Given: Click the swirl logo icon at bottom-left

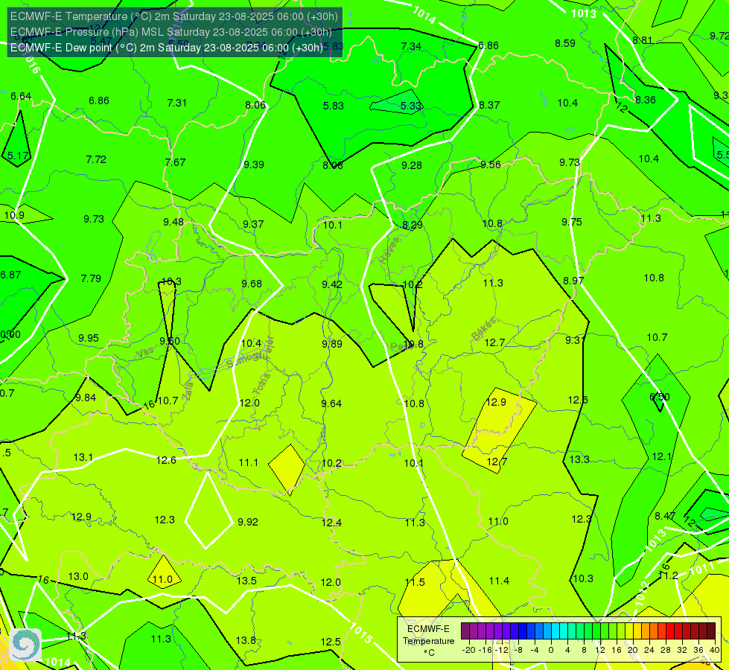Looking at the screenshot, I should click(25, 644).
